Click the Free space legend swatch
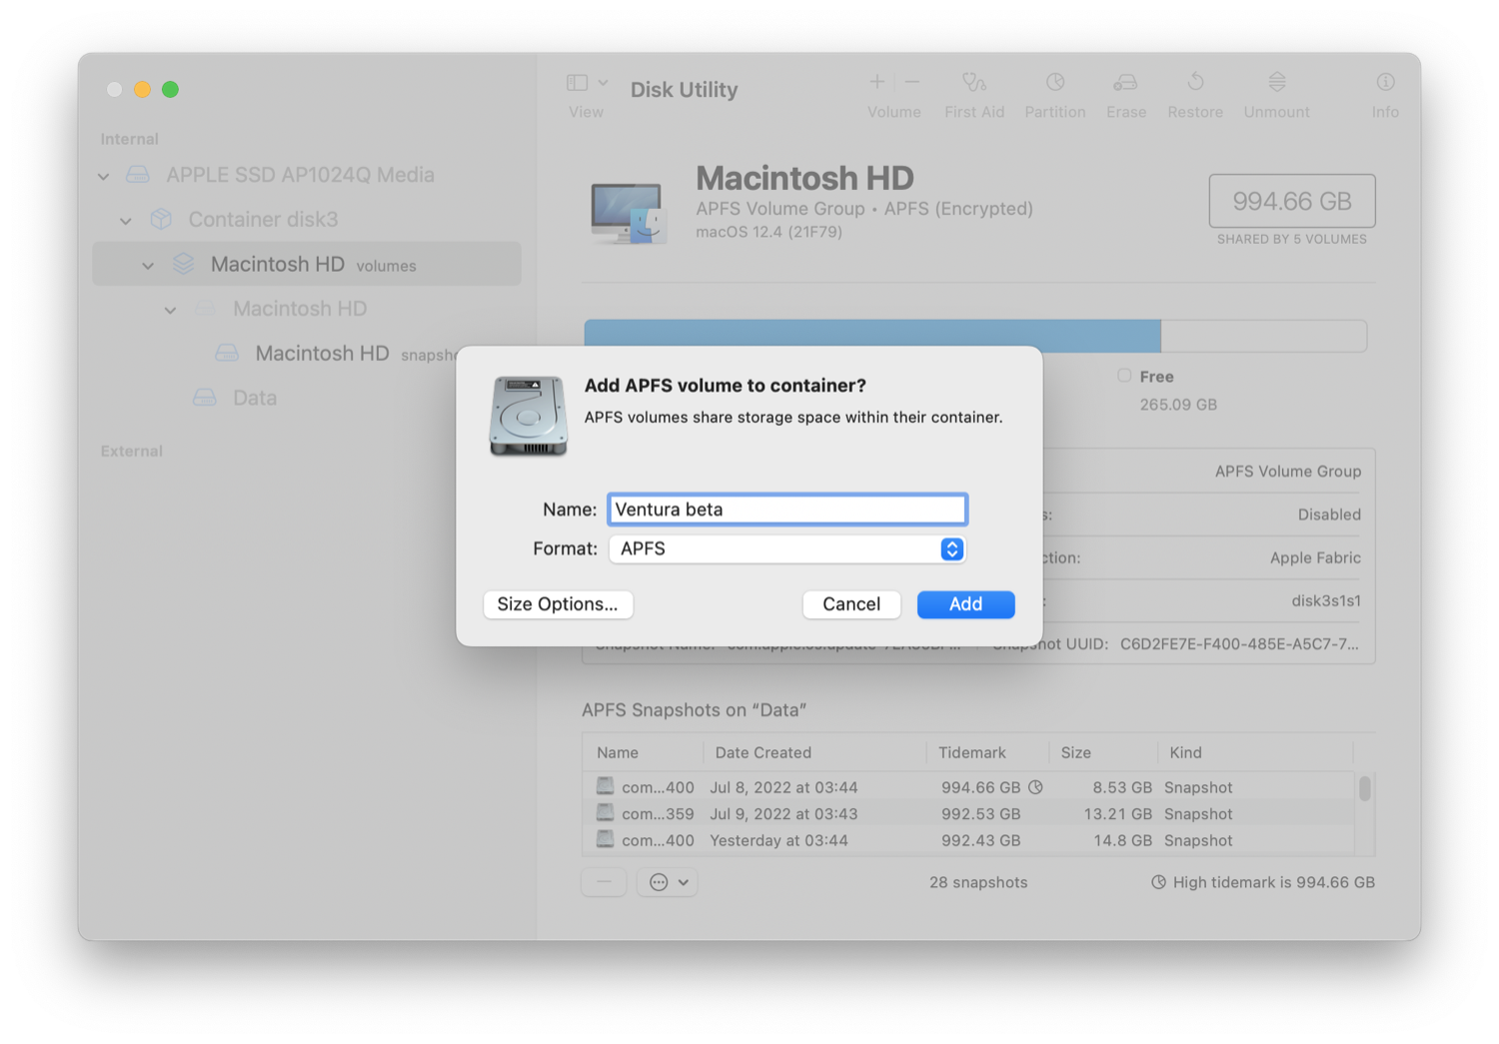 (x=1124, y=376)
